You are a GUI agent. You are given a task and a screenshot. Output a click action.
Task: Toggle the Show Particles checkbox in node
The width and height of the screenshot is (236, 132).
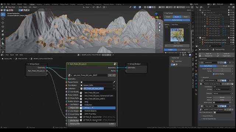[69, 98]
